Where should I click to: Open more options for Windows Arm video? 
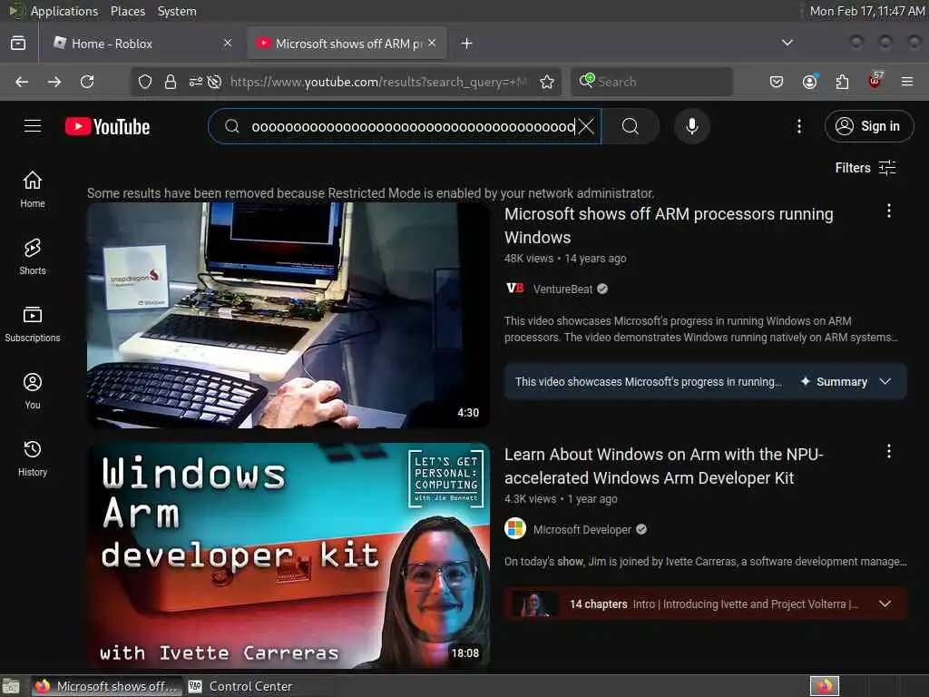click(889, 452)
